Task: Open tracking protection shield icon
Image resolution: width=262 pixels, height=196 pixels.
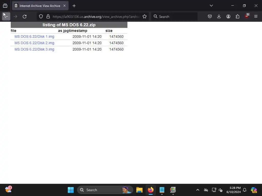Action: coord(41,17)
